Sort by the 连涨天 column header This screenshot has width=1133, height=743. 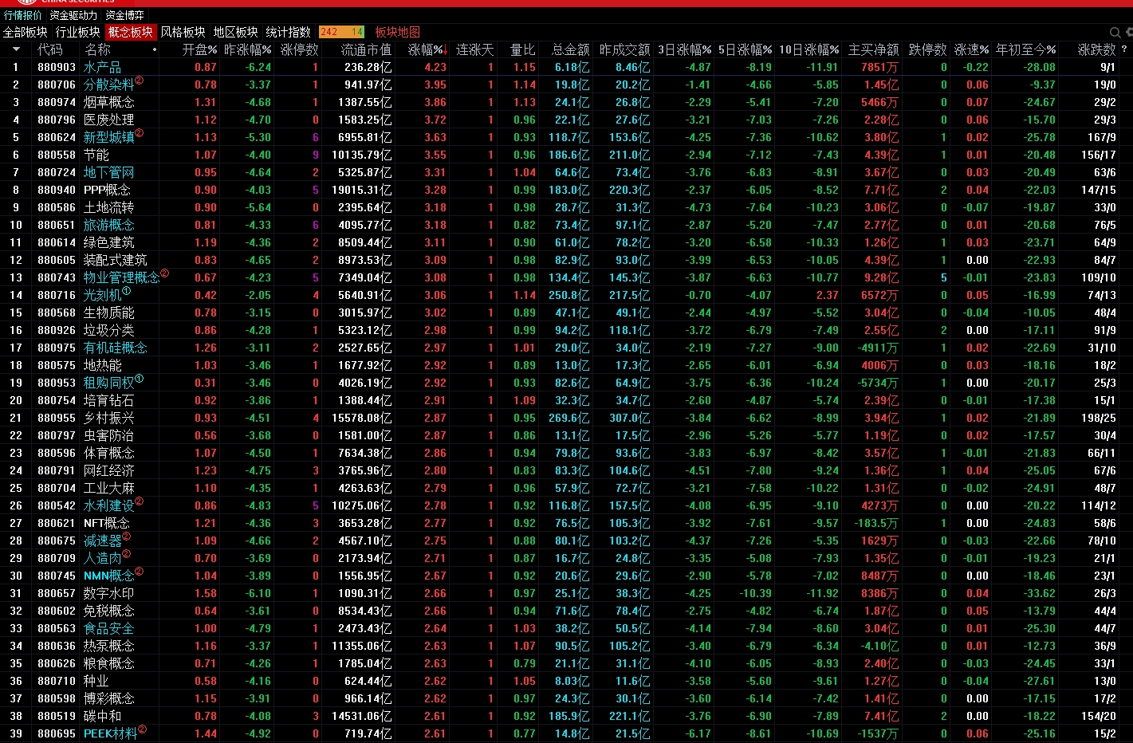point(475,49)
